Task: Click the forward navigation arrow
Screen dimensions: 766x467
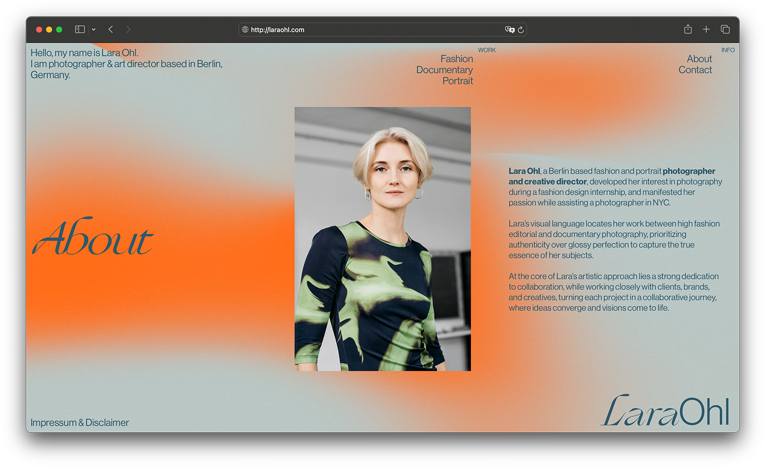Action: coord(128,30)
